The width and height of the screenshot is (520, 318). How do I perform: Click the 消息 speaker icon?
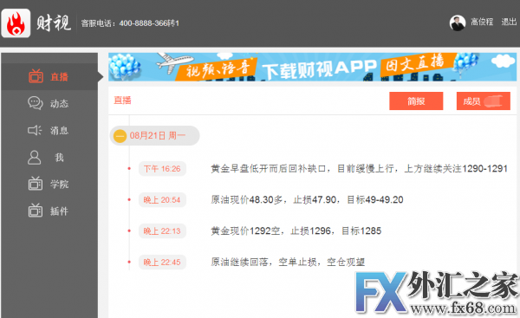[35, 130]
